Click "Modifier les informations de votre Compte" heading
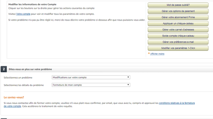The height and width of the screenshot is (119, 213). [32, 5]
